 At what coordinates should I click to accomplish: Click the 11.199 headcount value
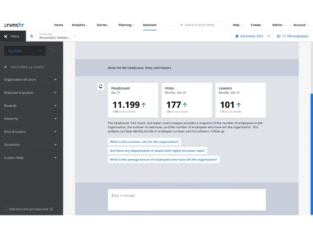click(126, 105)
